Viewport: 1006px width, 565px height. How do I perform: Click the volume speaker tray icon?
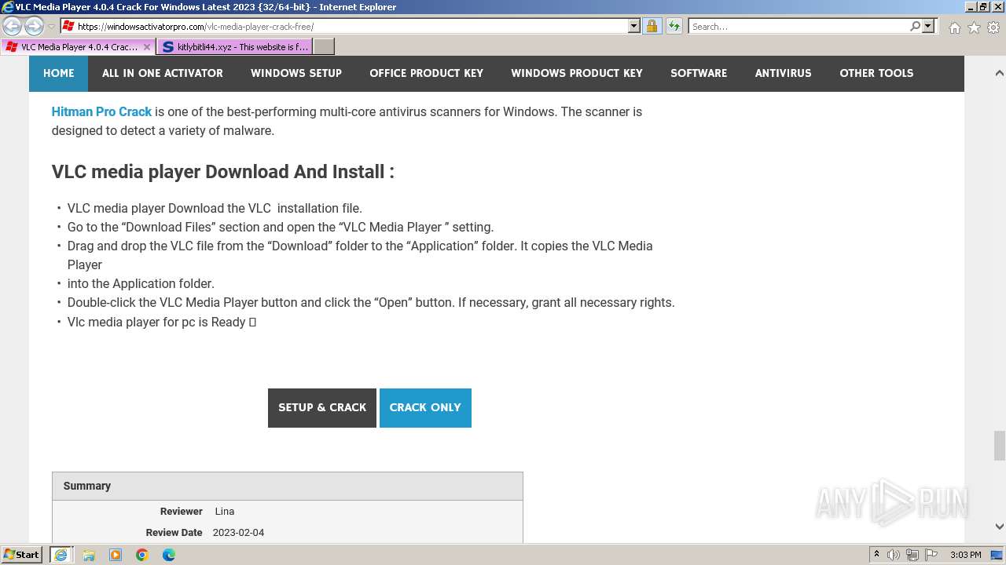pos(894,555)
